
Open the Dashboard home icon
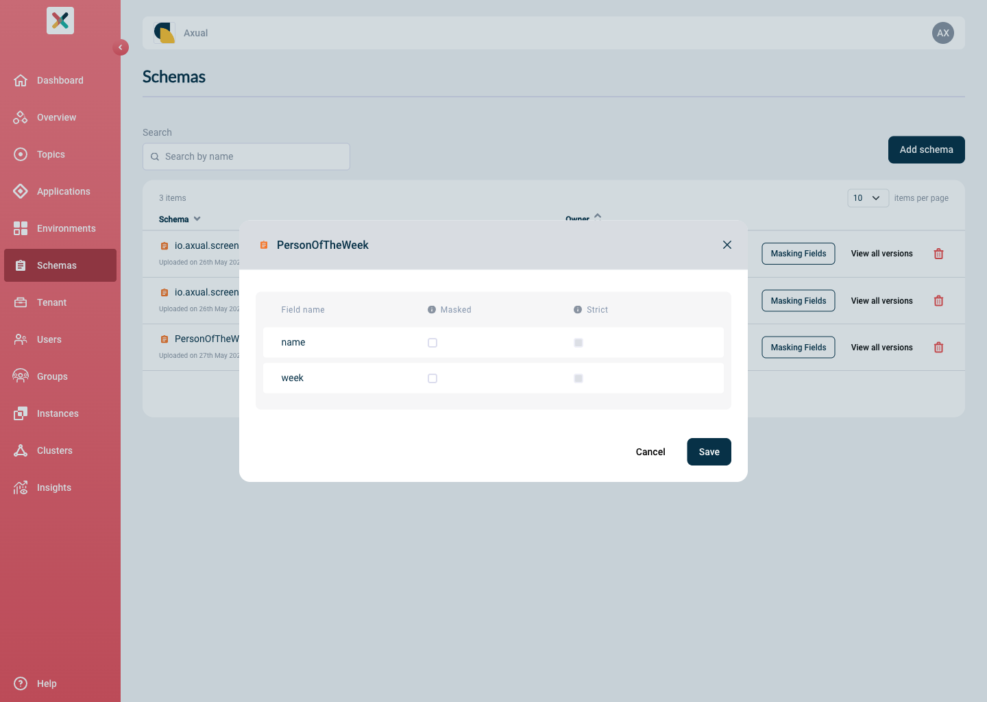click(21, 80)
